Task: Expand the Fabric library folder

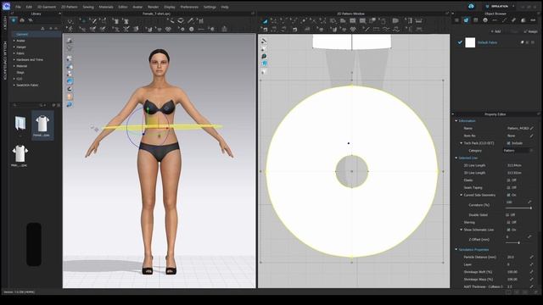Action: (x=14, y=53)
